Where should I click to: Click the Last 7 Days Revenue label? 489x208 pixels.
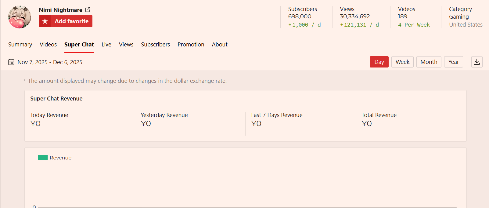[277, 115]
